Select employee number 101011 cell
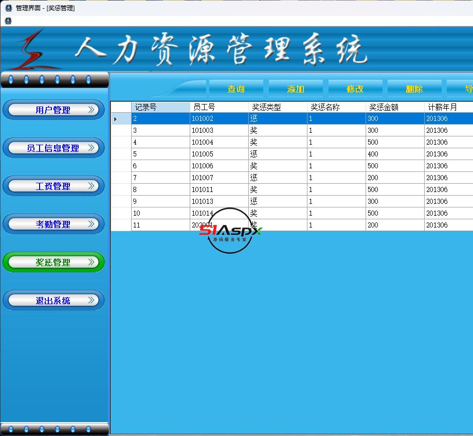 point(219,189)
